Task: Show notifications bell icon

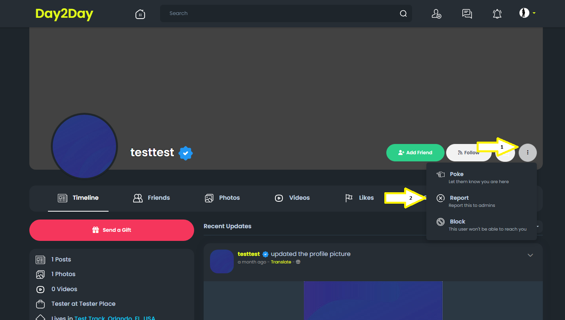Action: tap(497, 14)
